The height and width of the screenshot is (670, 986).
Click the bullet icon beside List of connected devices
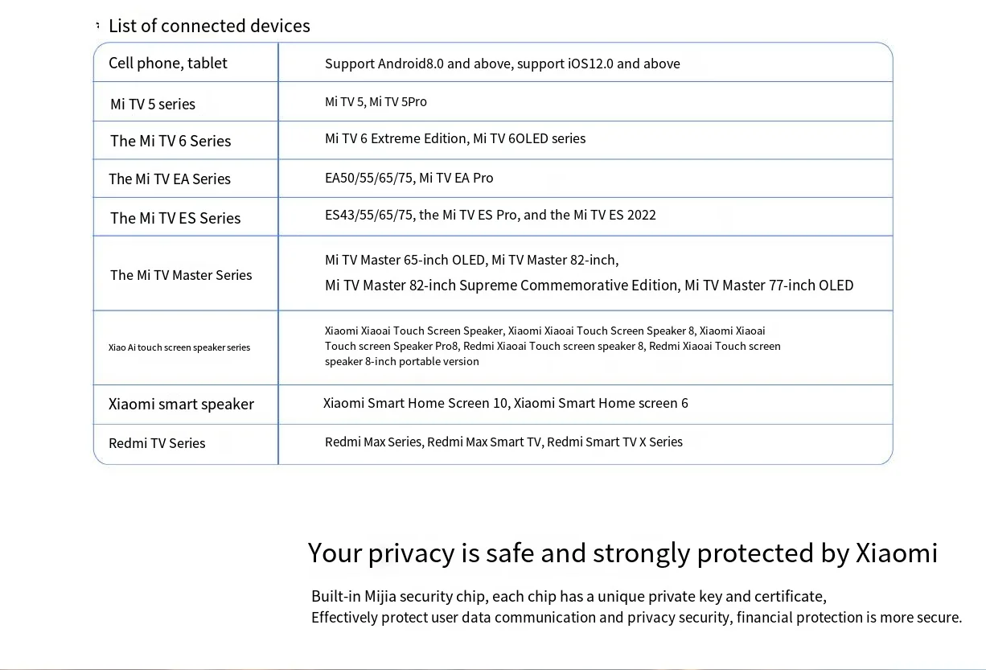pyautogui.click(x=97, y=26)
